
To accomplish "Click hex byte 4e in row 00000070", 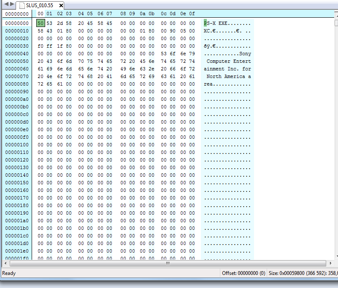I will click(49, 76).
